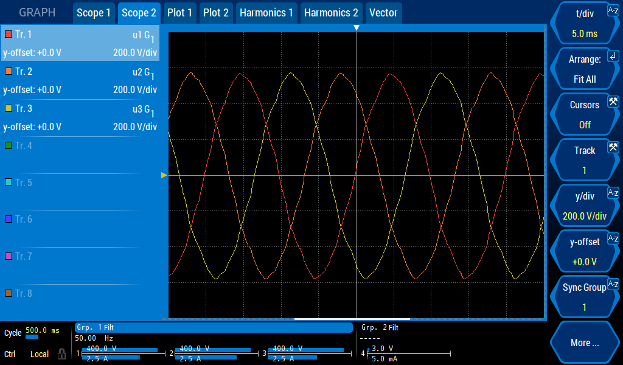The height and width of the screenshot is (365, 623).
Task: Click the red Tr. 1 color square
Action: coord(9,34)
